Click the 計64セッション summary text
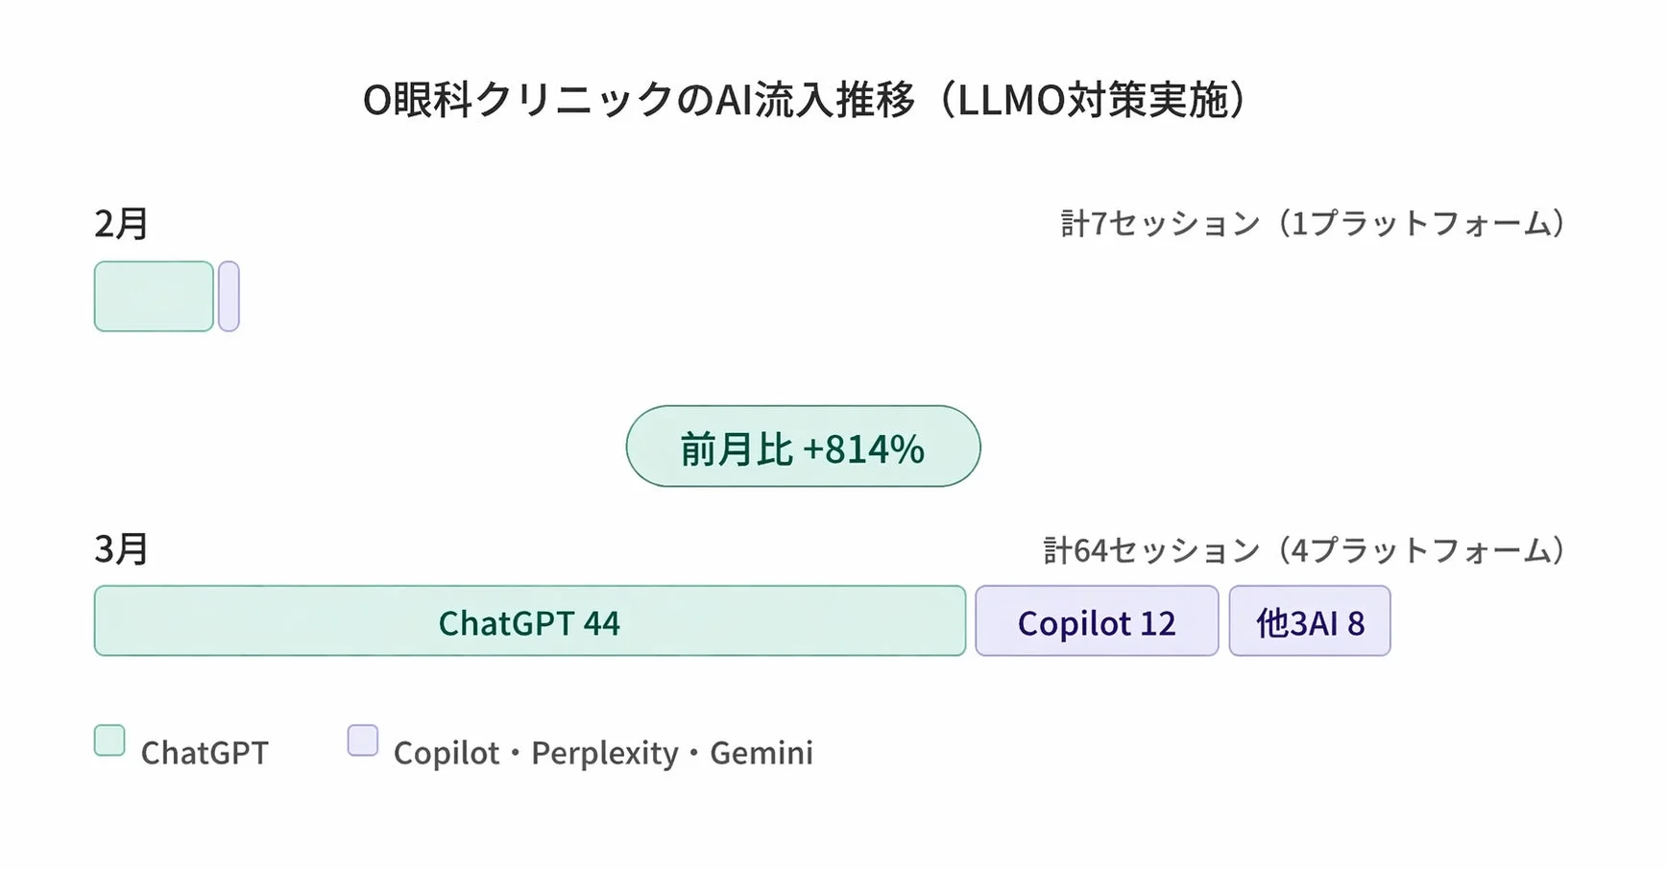 coord(1151,550)
